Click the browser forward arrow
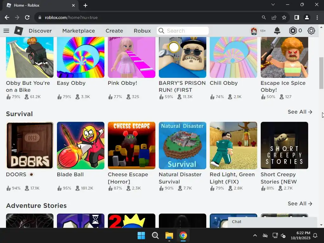The image size is (324, 243). click(17, 18)
